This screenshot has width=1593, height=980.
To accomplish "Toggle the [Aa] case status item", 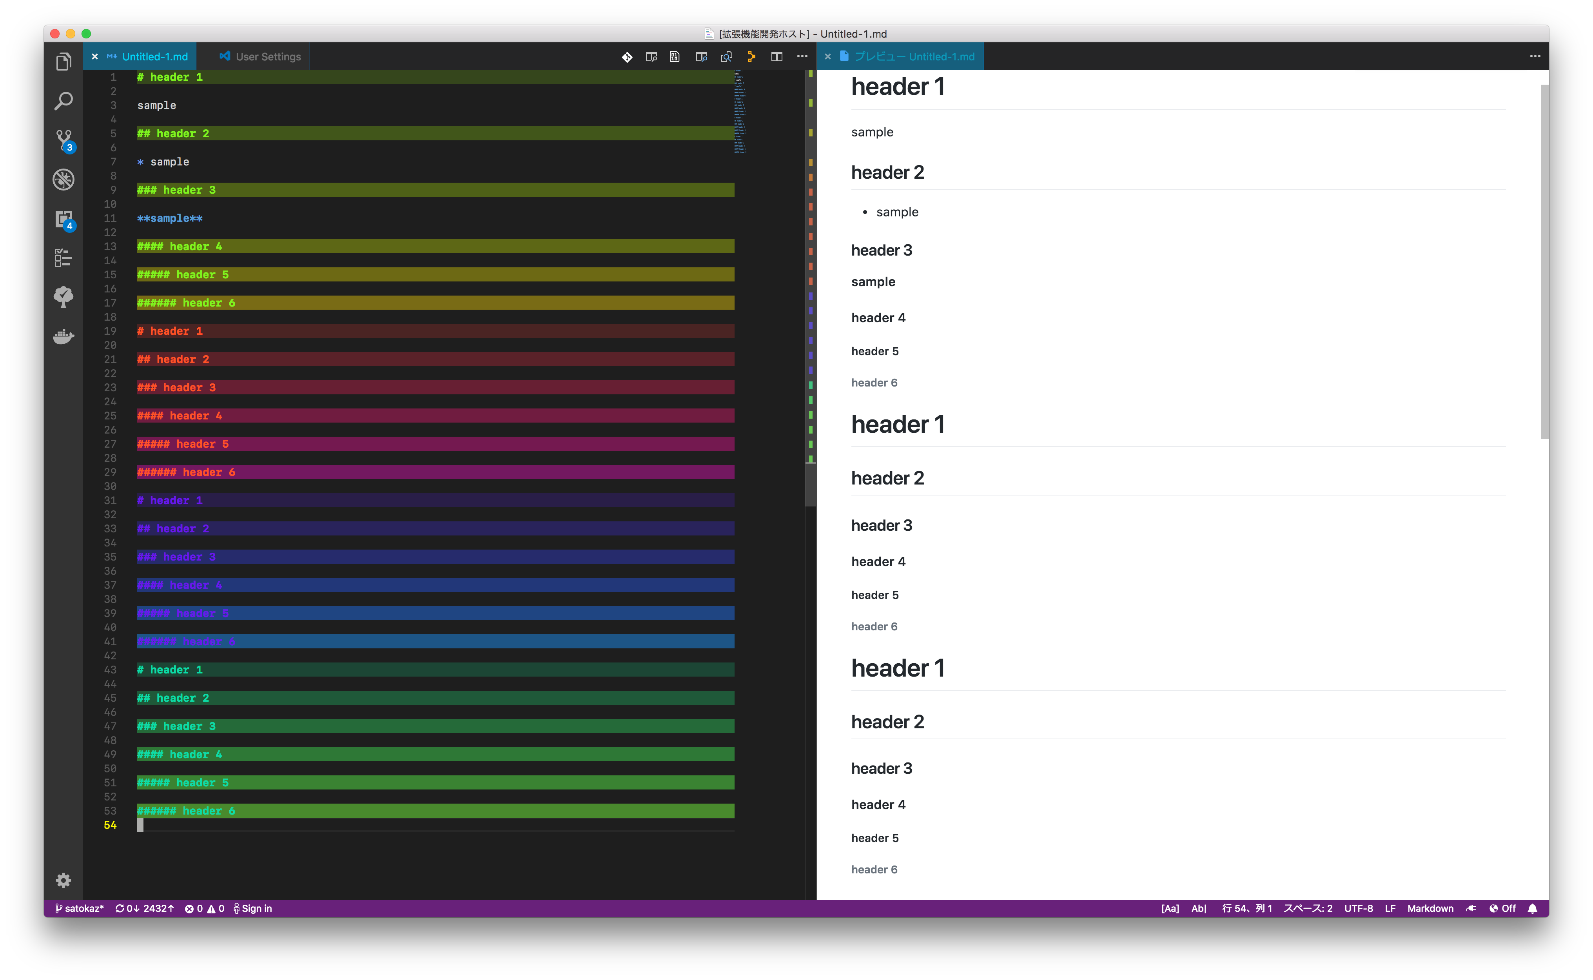I will point(1169,908).
